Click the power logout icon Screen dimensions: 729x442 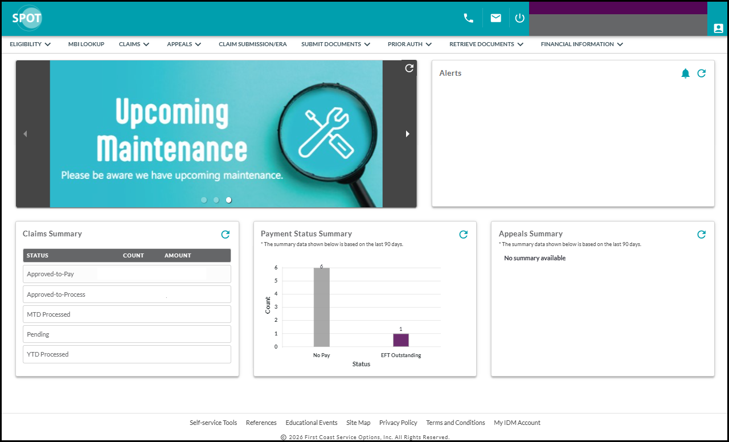[519, 18]
